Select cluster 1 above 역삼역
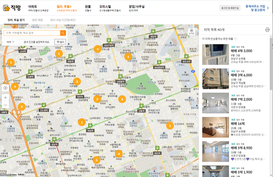The image size is (273, 177). tap(82, 122)
